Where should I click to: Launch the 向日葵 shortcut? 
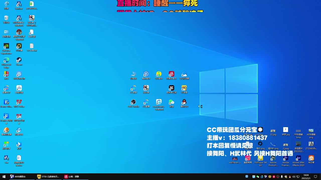[311, 159]
